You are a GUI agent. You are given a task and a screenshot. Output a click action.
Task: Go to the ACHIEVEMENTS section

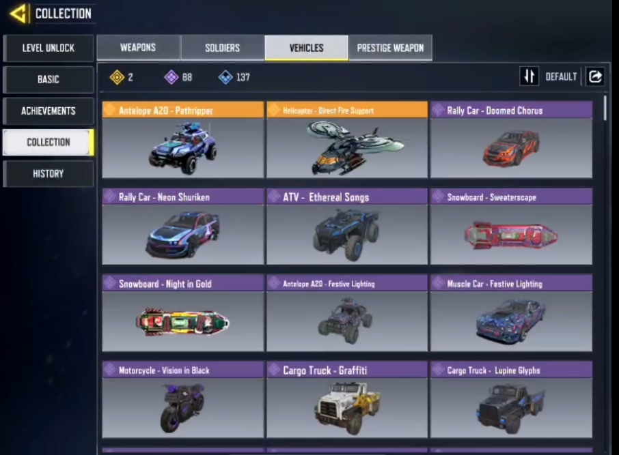[48, 111]
